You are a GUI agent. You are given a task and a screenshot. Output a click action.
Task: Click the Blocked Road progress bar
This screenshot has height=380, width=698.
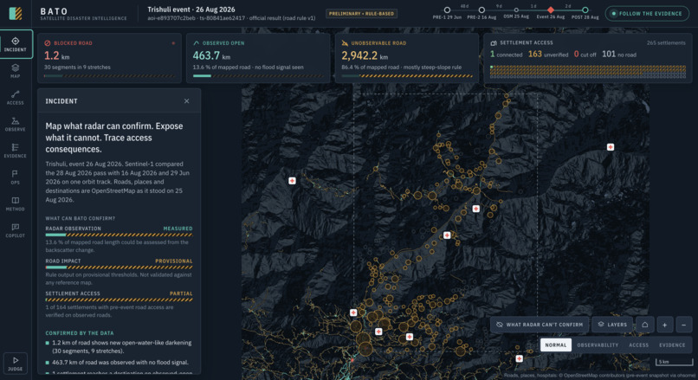[x=109, y=76]
